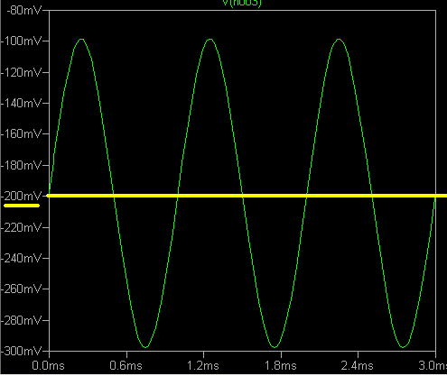Click the first peak of green waveform
Viewport: 447px width, 376px height.
point(81,40)
